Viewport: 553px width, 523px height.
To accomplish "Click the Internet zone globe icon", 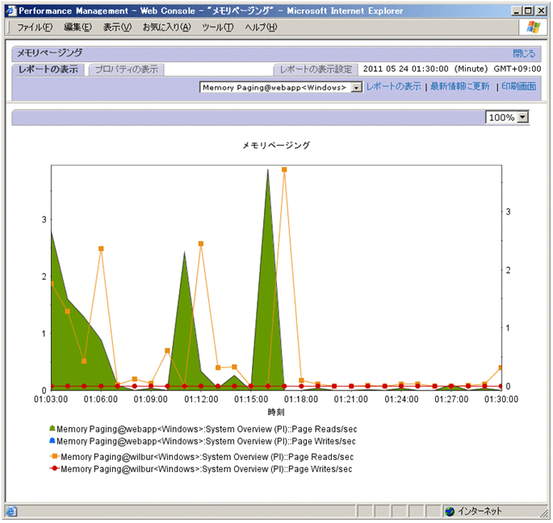I will pos(450,512).
